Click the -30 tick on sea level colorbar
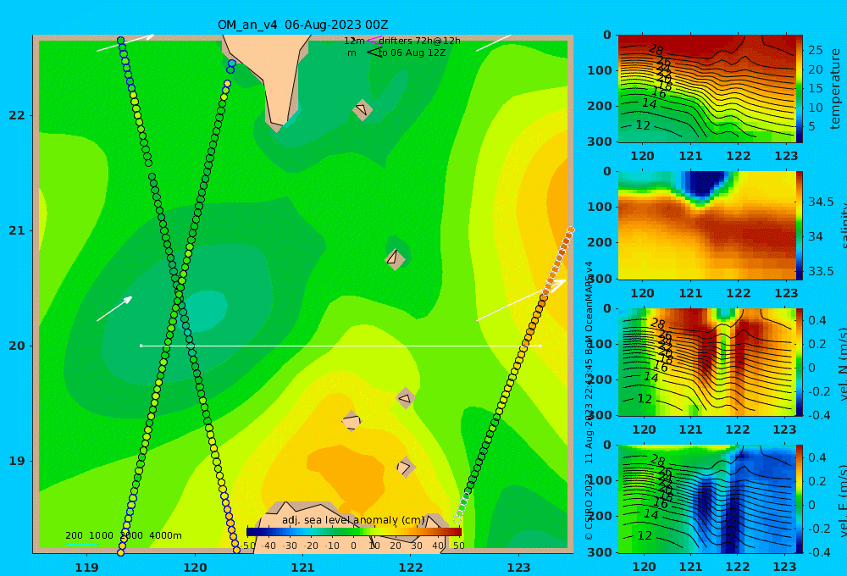 tap(290, 546)
